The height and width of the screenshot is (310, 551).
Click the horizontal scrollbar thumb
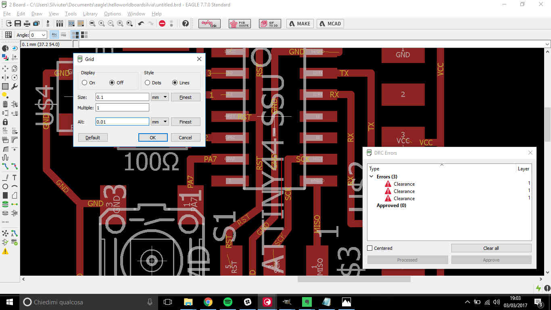coord(354,279)
